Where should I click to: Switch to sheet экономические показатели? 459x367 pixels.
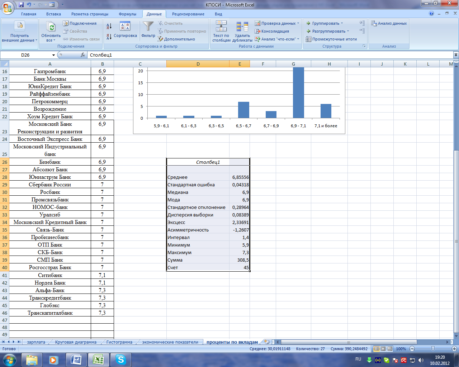pyautogui.click(x=170, y=342)
